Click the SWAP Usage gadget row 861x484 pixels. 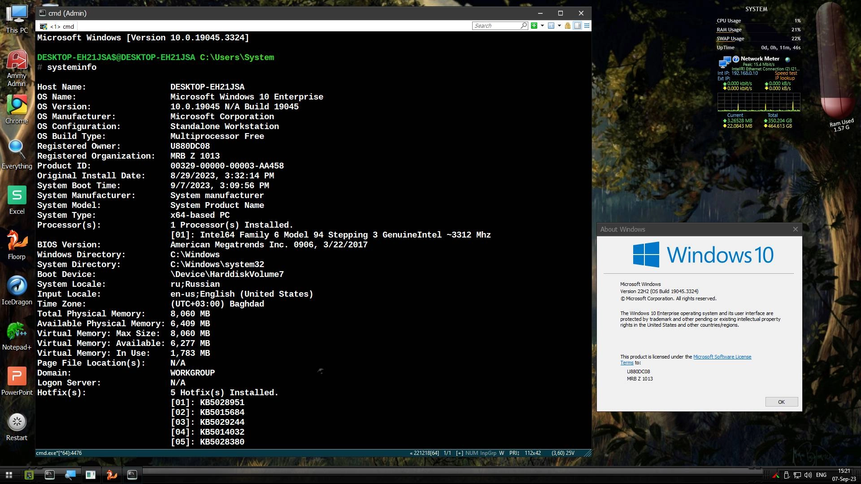pyautogui.click(x=758, y=39)
